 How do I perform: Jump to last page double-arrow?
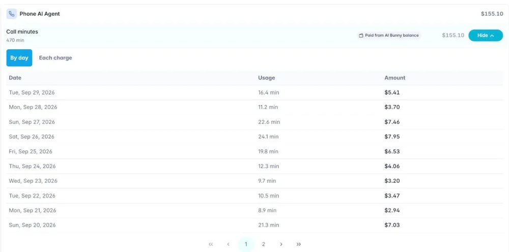pyautogui.click(x=299, y=244)
